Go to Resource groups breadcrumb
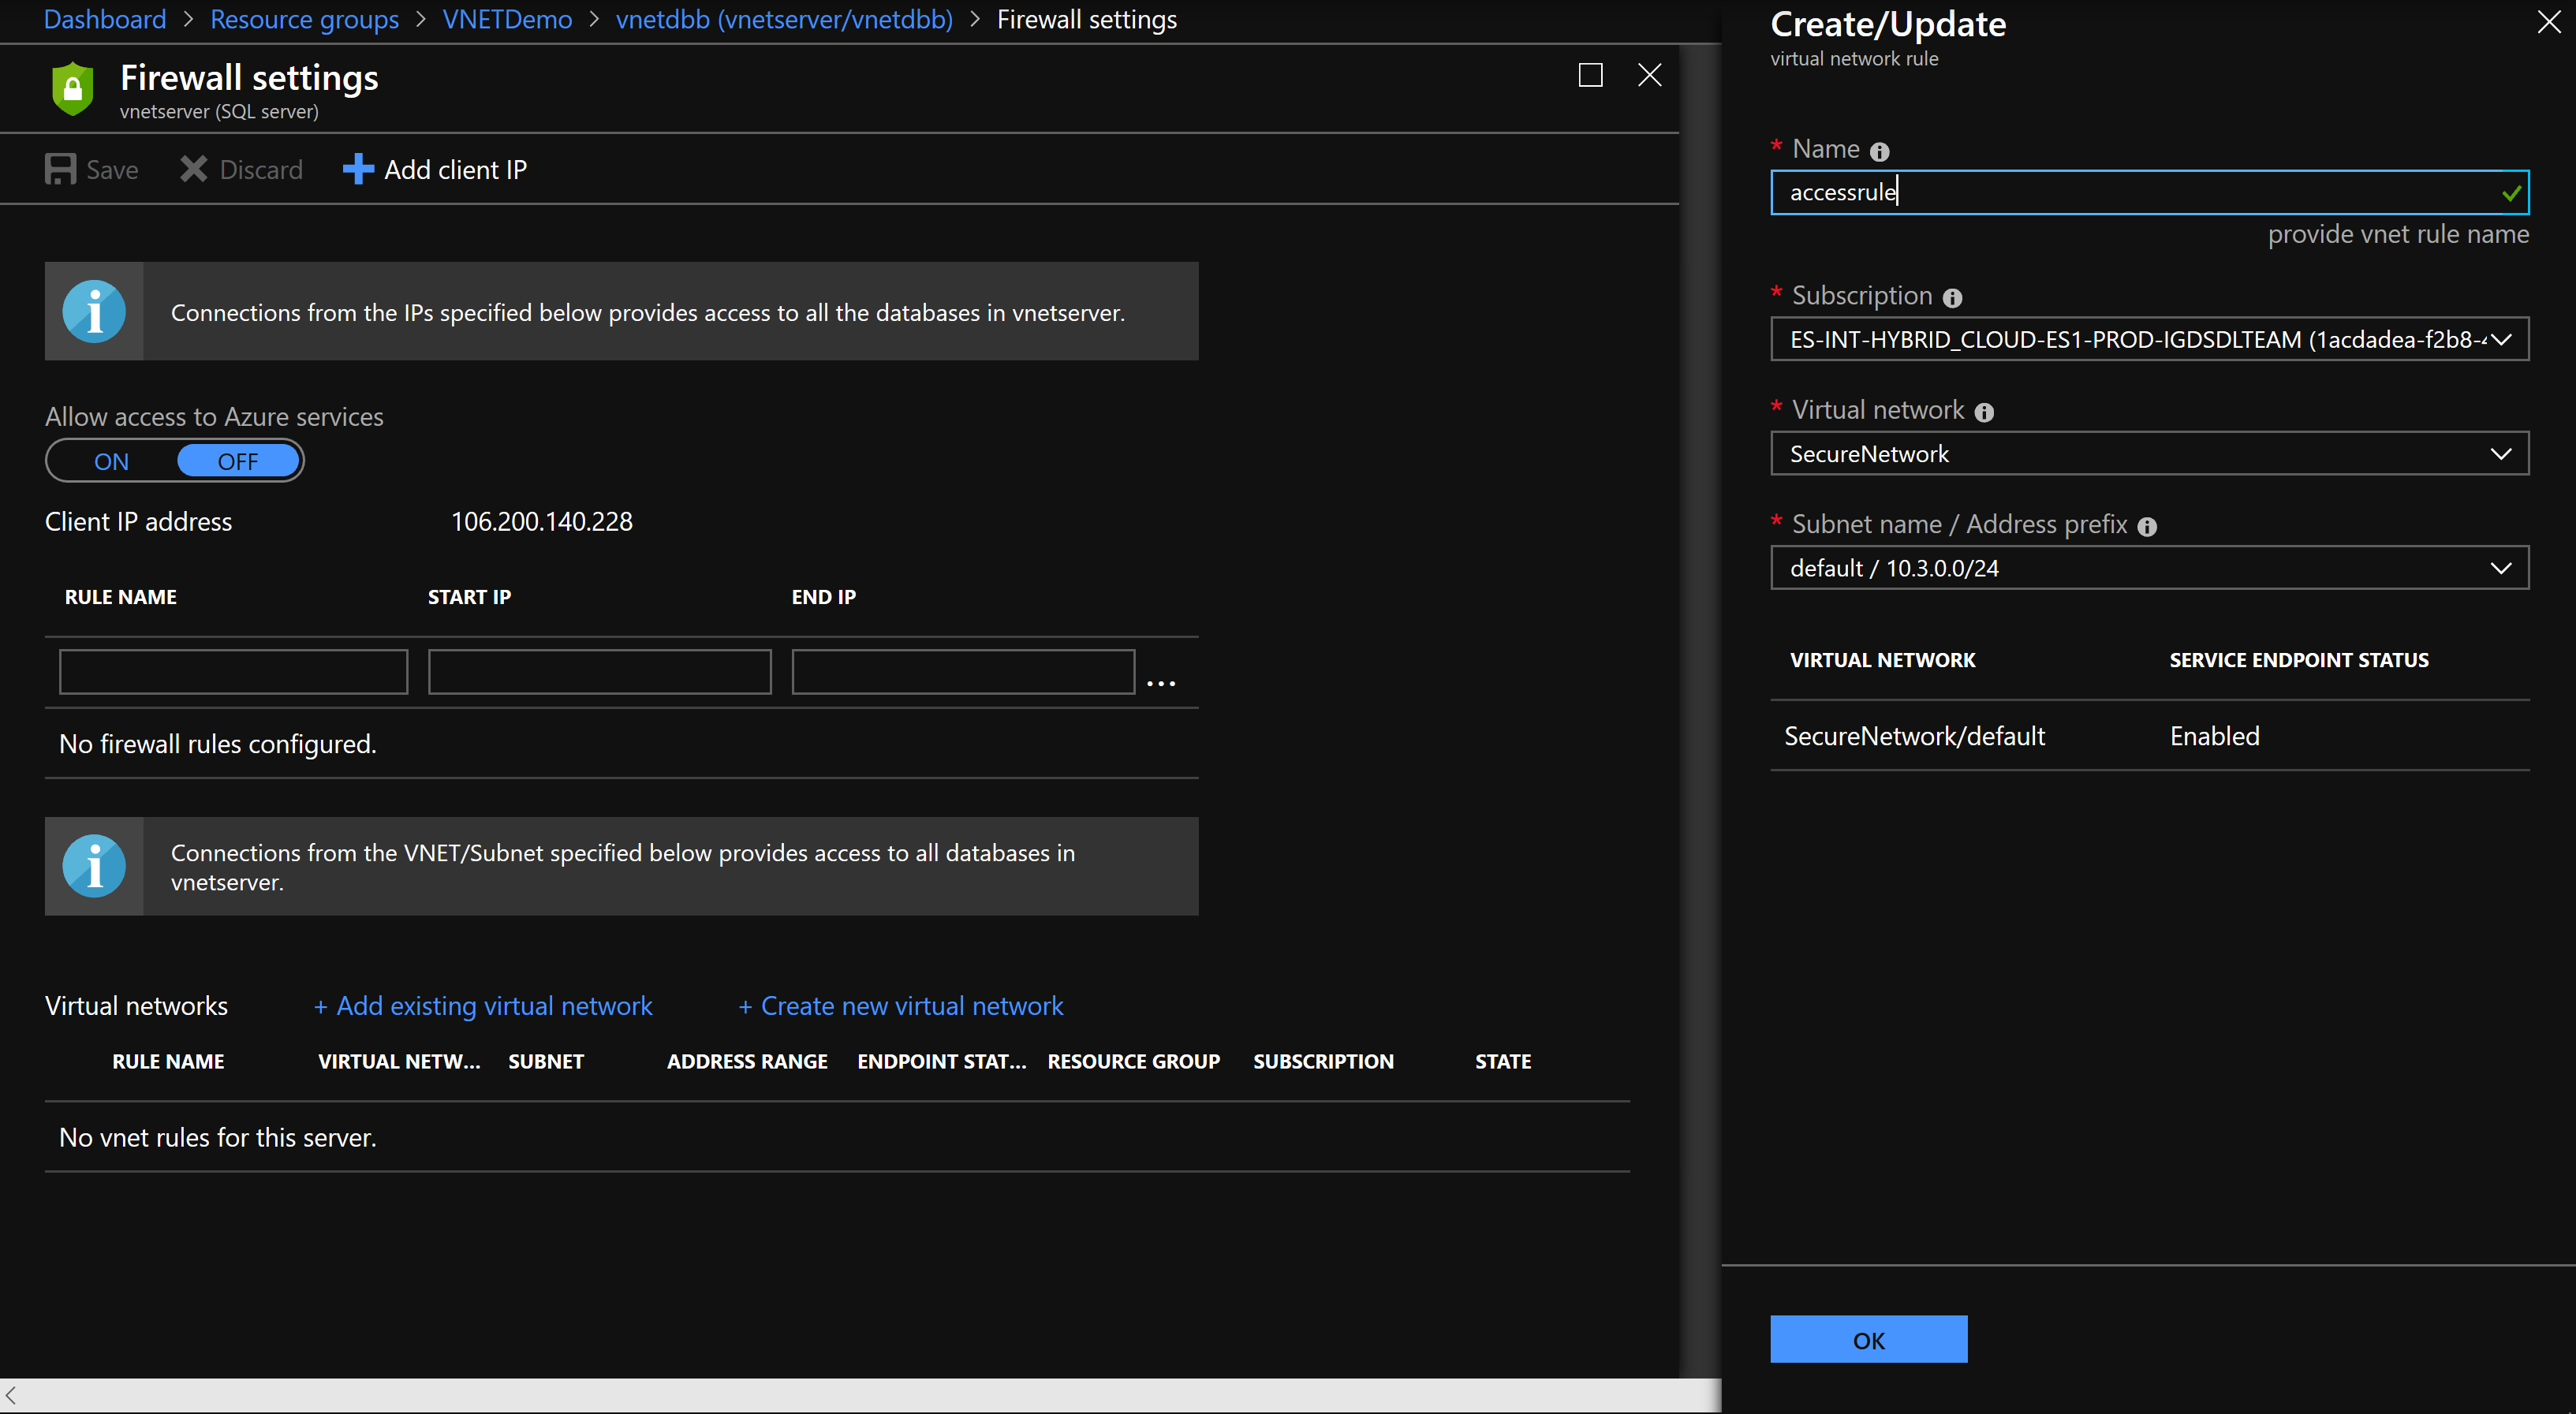2576x1414 pixels. [x=304, y=20]
